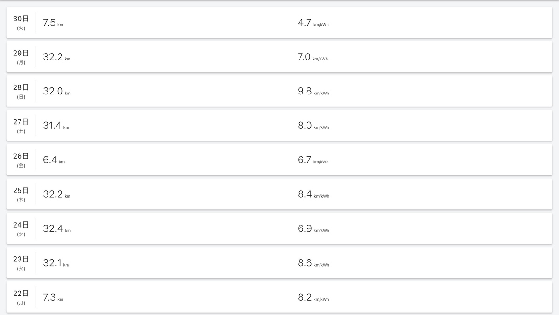559x315 pixels.
Task: Click the 7.3 km distance value
Action: click(53, 297)
